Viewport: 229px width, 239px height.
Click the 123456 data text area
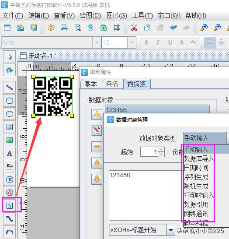tap(146, 195)
